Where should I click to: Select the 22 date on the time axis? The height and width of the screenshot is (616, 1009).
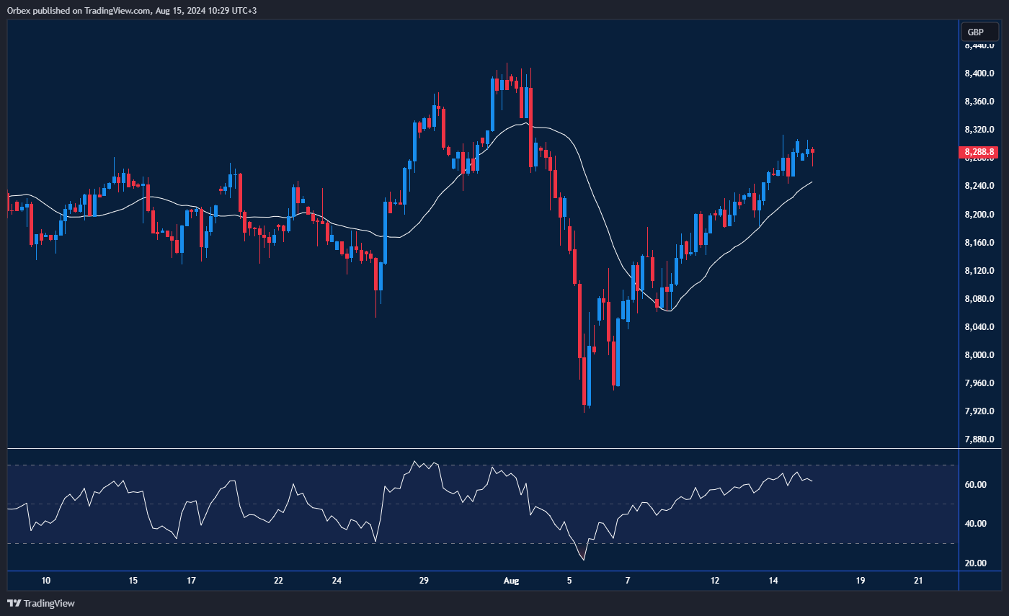point(278,581)
